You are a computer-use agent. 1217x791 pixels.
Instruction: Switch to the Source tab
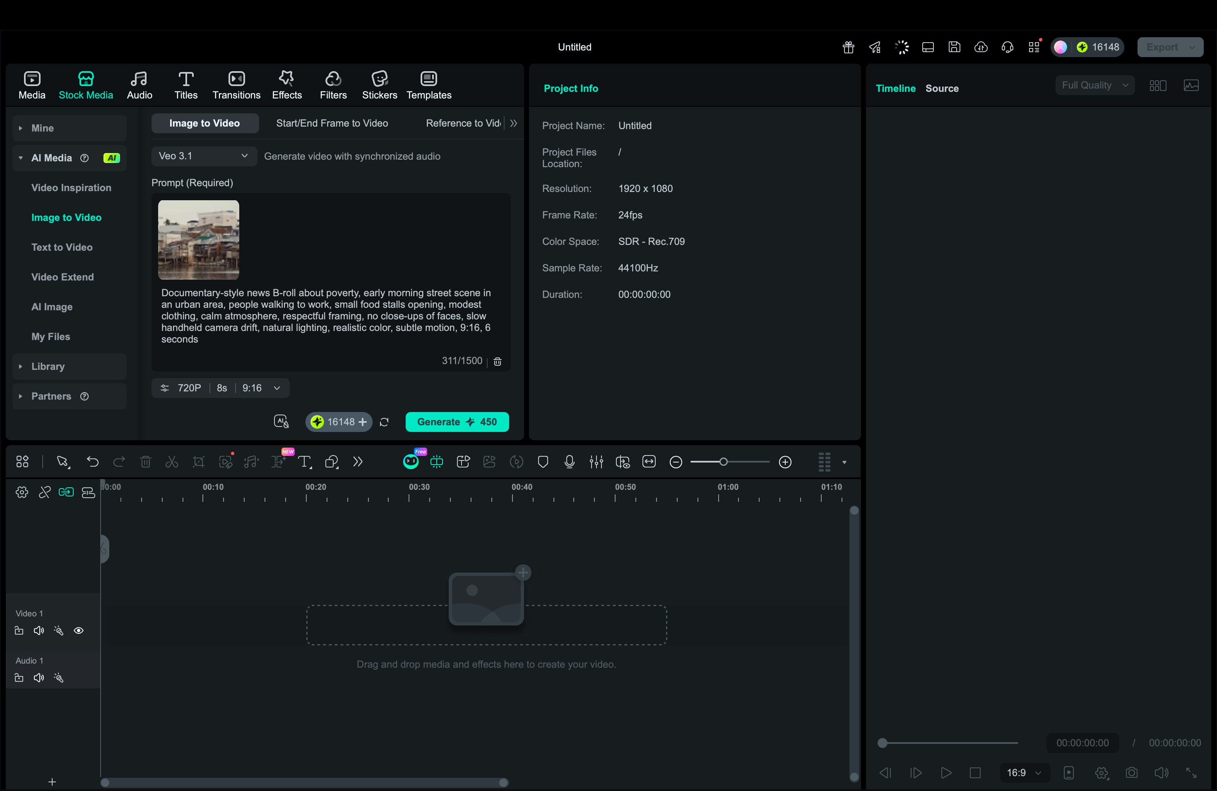tap(942, 88)
